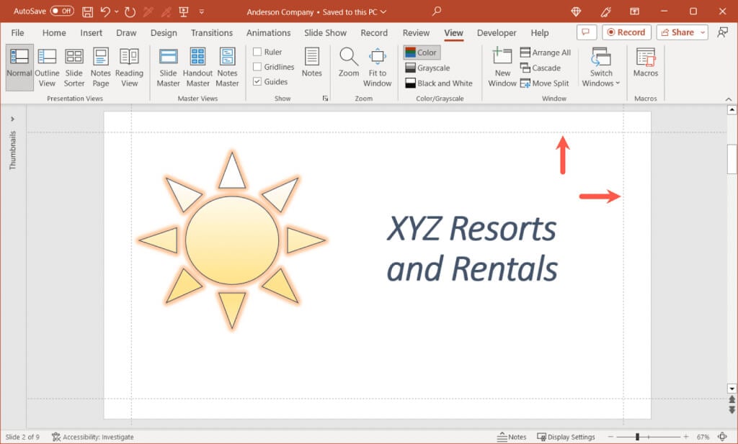Open the Home tab
Image resolution: width=738 pixels, height=444 pixels.
point(54,33)
